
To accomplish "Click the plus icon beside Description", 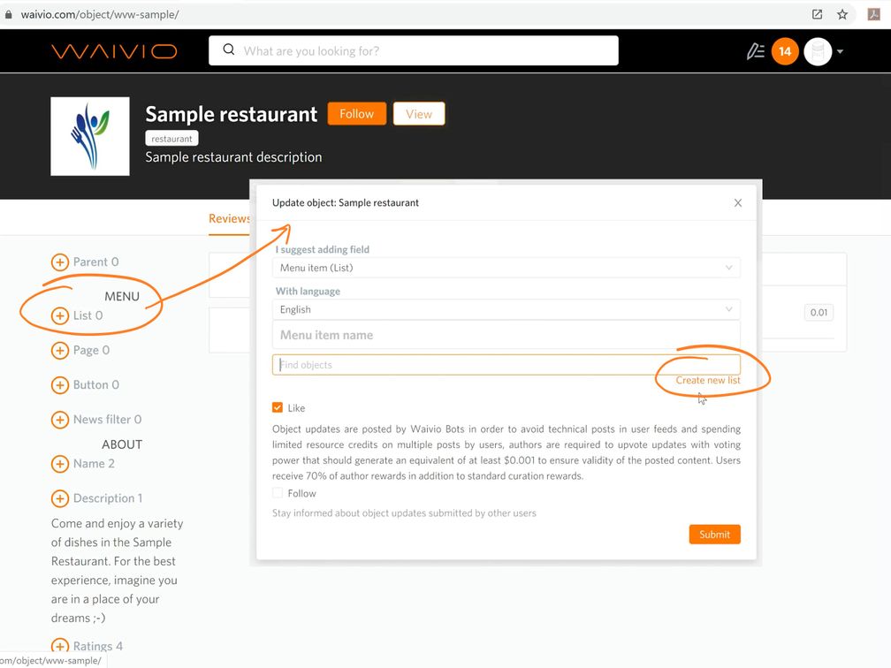I will (x=59, y=498).
